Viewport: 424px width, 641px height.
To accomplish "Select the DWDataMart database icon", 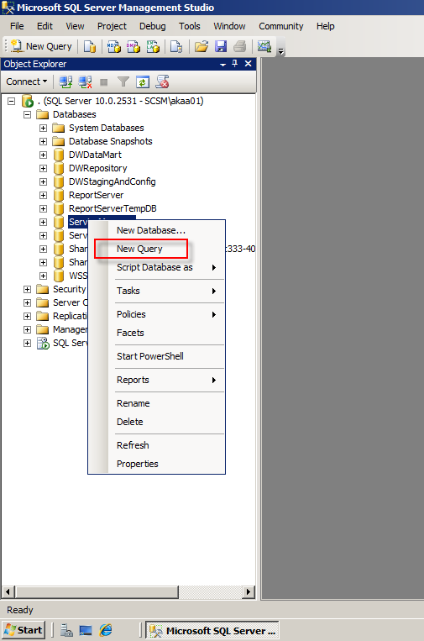I will tap(59, 155).
